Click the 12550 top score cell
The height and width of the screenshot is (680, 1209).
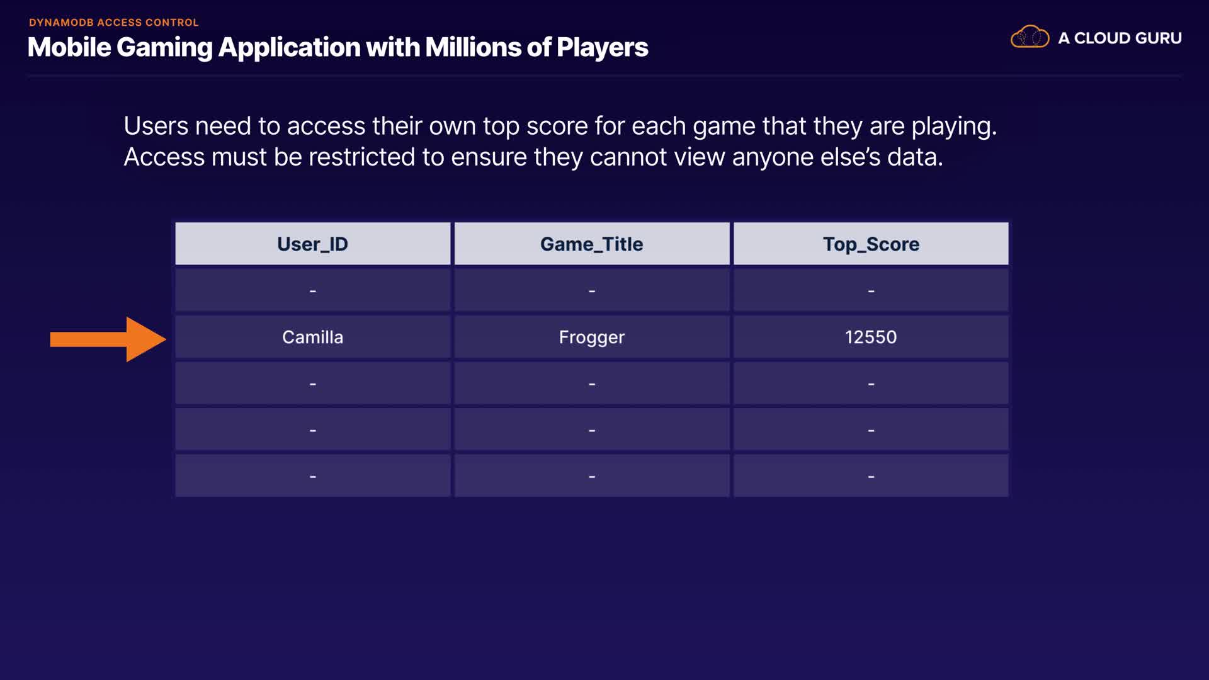871,337
